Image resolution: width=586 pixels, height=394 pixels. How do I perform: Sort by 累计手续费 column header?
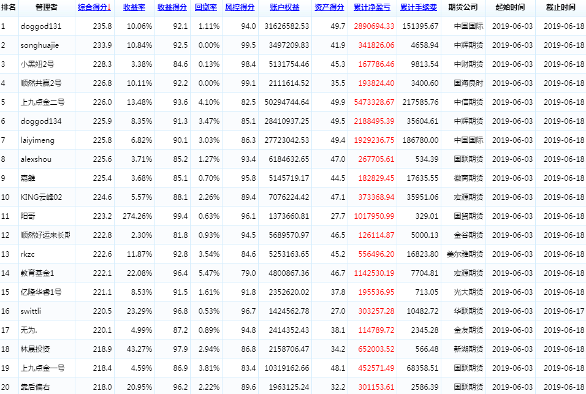[x=419, y=7]
